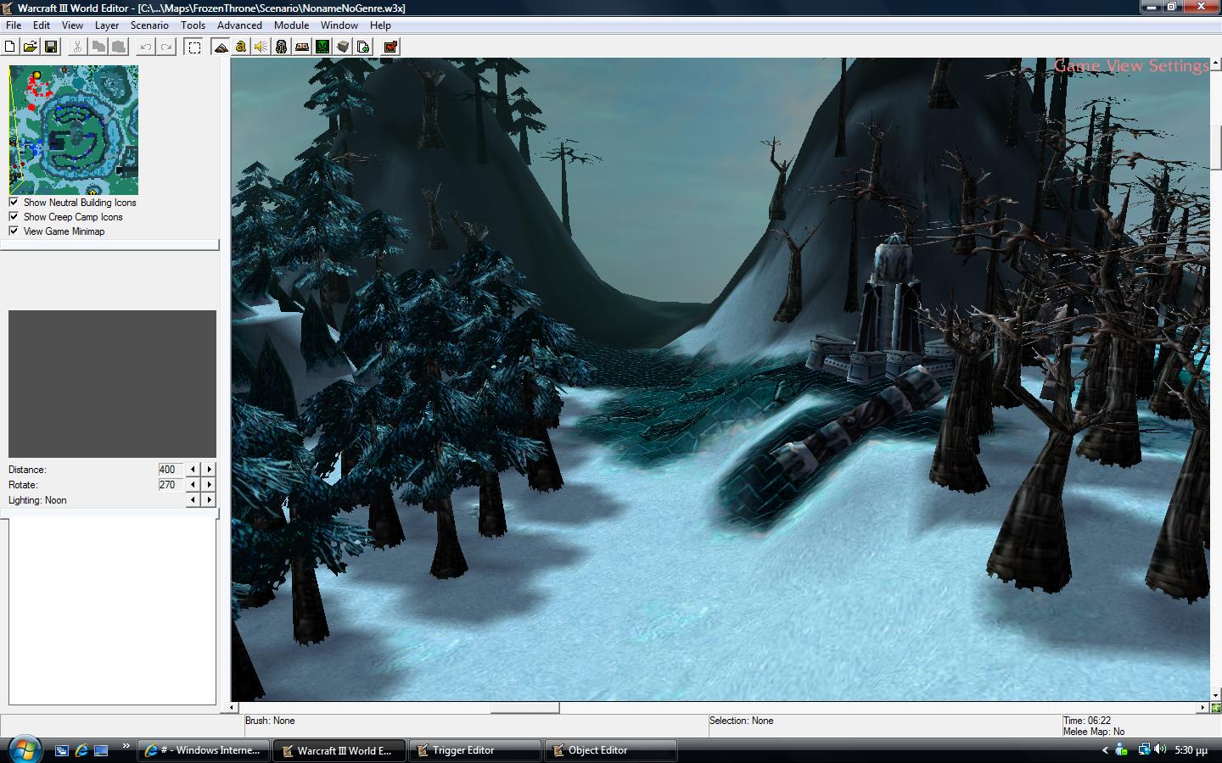The image size is (1222, 763).
Task: Click the taskbar clock showing 5:30
Action: tap(1191, 750)
